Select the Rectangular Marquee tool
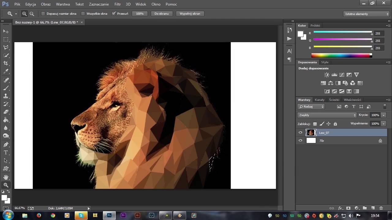The height and width of the screenshot is (220, 392). tap(6, 39)
